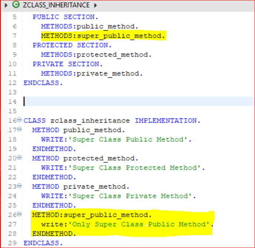The width and height of the screenshot is (255, 248).
Task: Click 'ENDMETHOD.' on line 28
Action: point(54,234)
